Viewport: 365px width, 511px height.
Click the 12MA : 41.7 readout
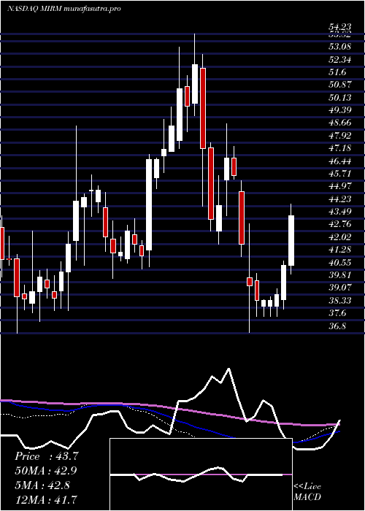point(46,499)
